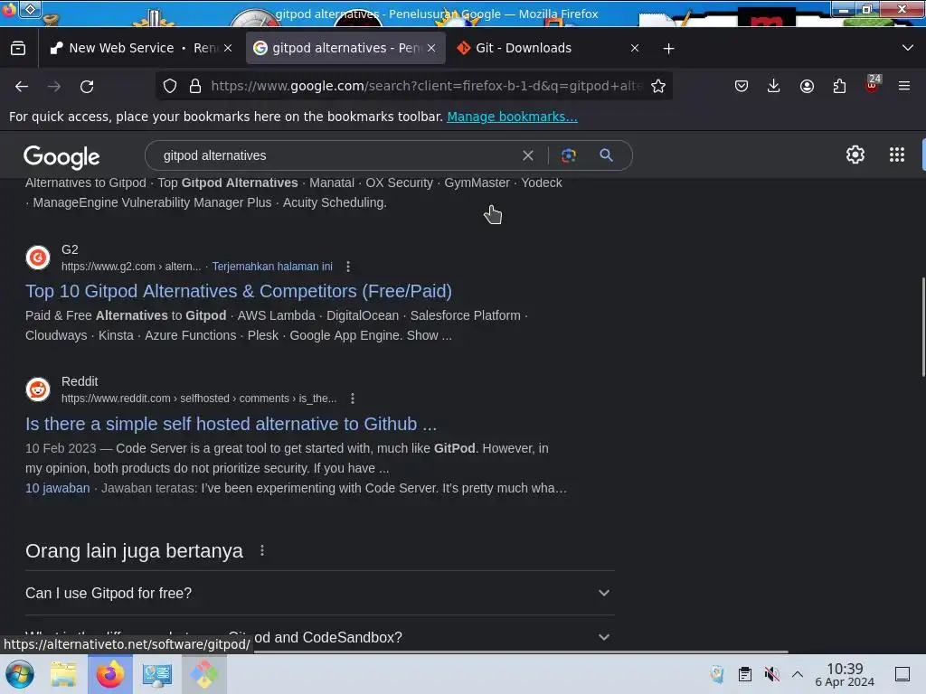Screen dimensions: 926x694
Task: Search by image with Google Lens
Action: tap(568, 155)
